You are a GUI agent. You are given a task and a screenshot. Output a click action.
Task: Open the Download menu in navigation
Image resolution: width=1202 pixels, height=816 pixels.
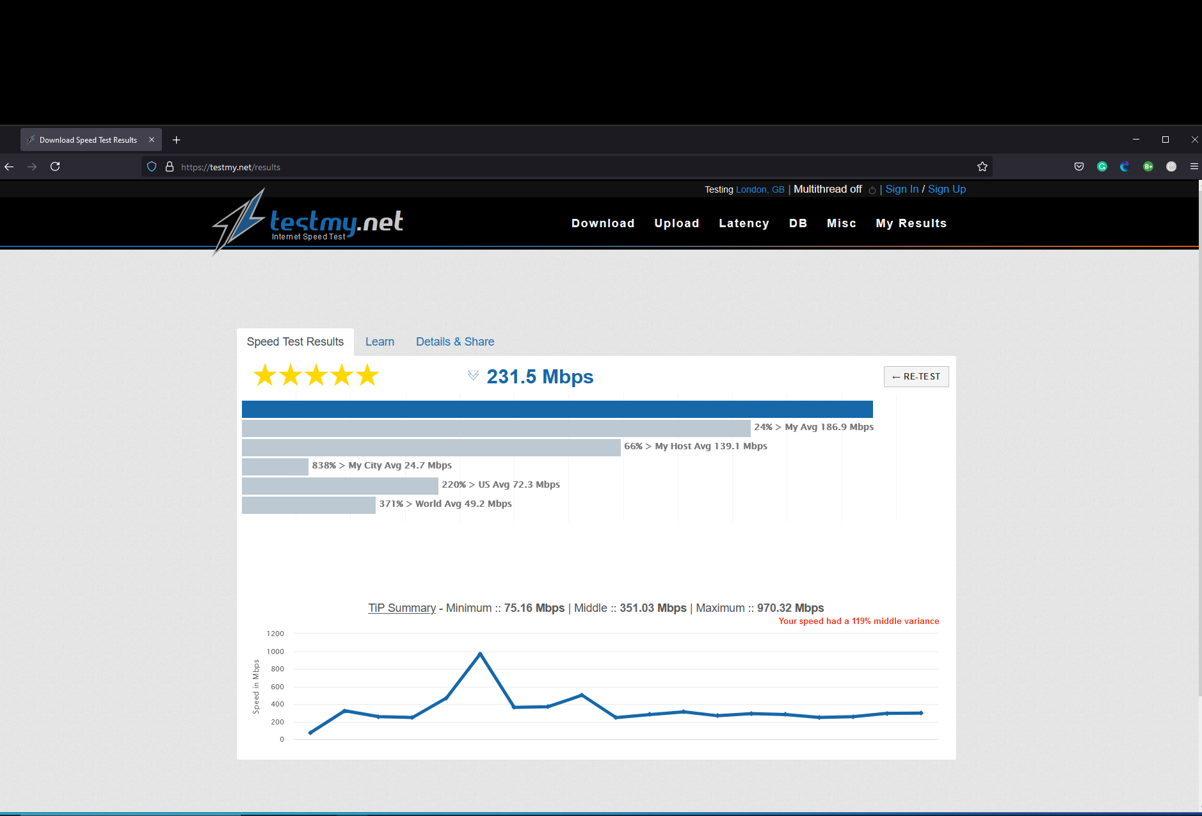point(602,223)
